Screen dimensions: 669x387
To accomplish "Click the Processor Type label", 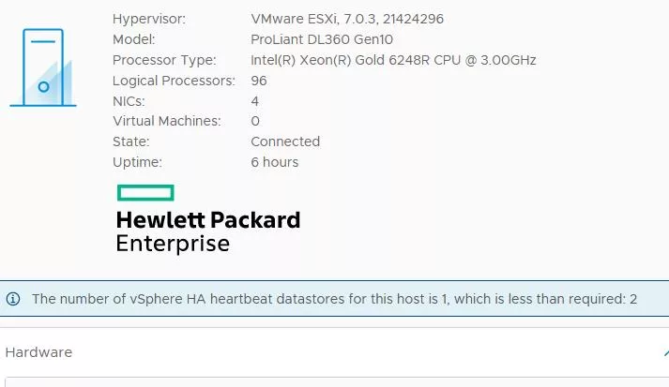I will [x=164, y=60].
